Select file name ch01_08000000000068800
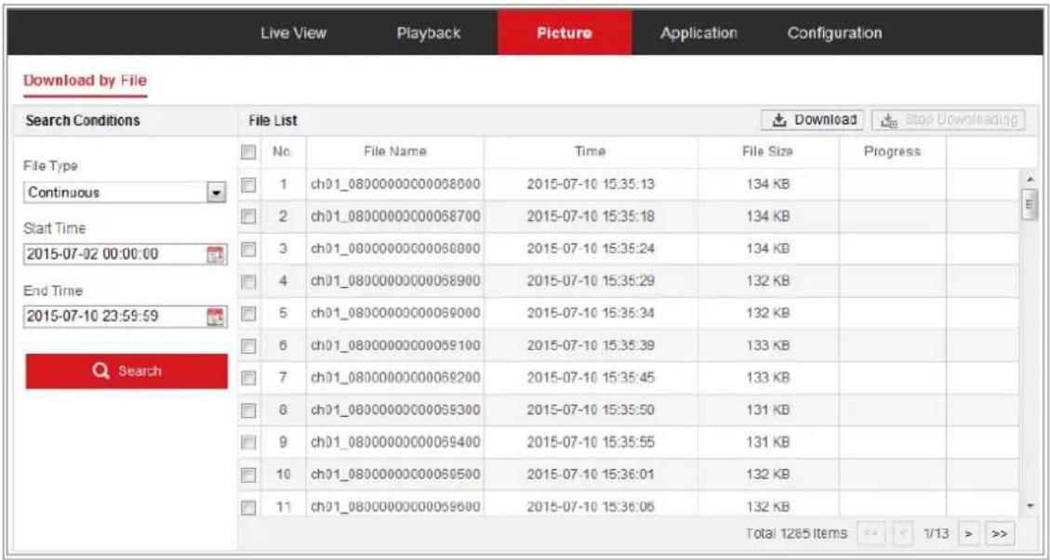Screen dimensions: 1050x560 395,249
